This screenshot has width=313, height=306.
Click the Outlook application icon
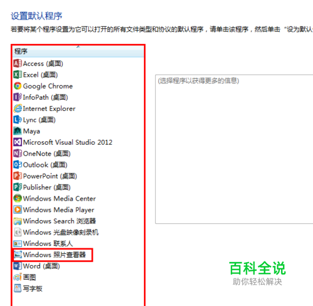click(18, 165)
